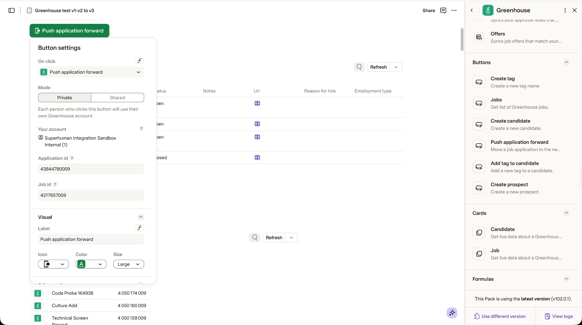Click the Jobs button icon
The height and width of the screenshot is (325, 582).
(x=479, y=103)
